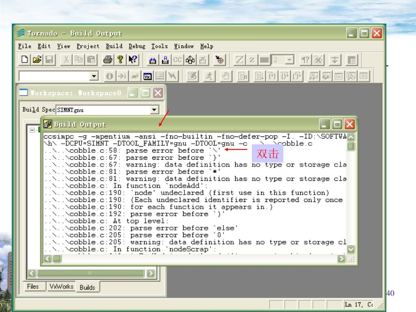The width and height of the screenshot is (416, 312).
Task: Select the cobble.c:192 parse error line
Action: (134, 214)
